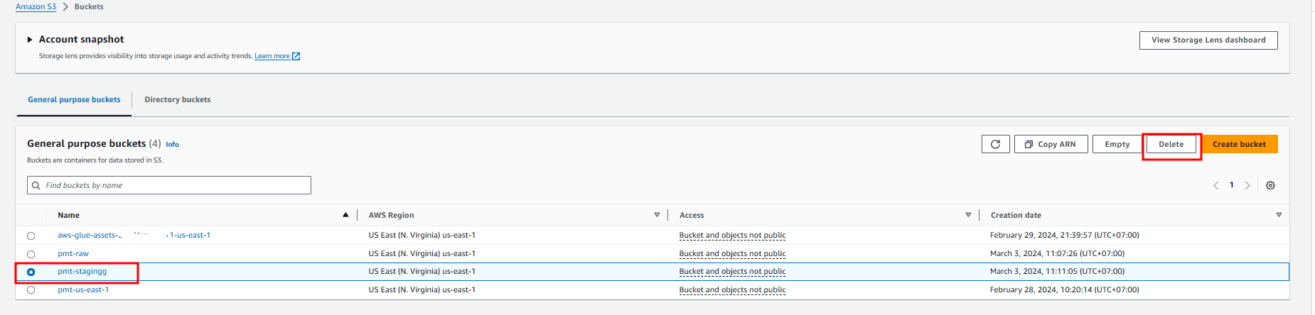The height and width of the screenshot is (315, 1315).
Task: Click Copy ARN button
Action: pos(1051,144)
